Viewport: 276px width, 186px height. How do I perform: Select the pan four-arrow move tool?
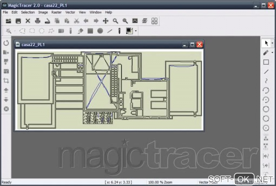tap(106, 21)
